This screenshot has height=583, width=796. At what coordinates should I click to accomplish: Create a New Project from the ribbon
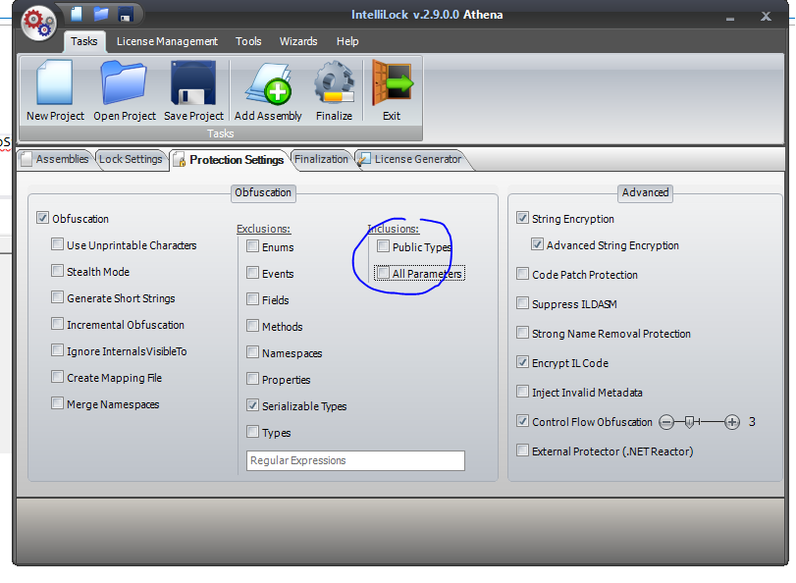[x=55, y=90]
